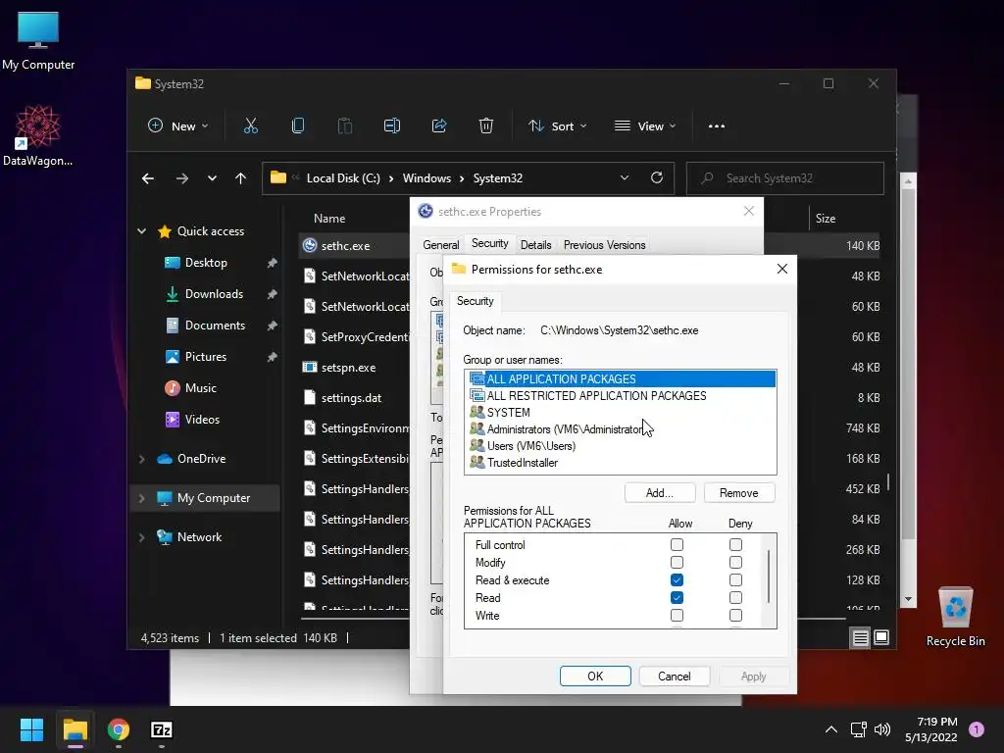
Task: Tick Deny for Write permission
Action: tap(735, 616)
